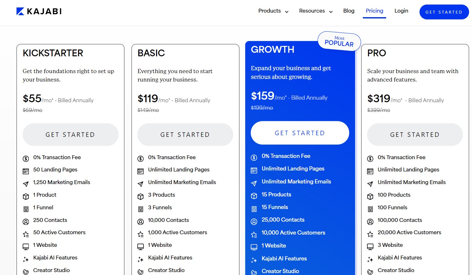Click the box icon beside 15 Products

pyautogui.click(x=254, y=196)
